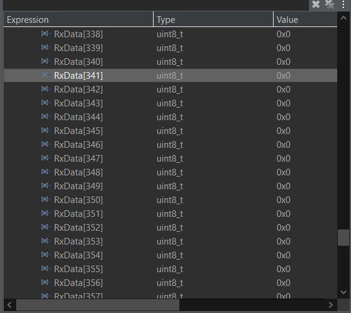The width and height of the screenshot is (351, 313).
Task: Click the uint8_t type of RxData[345]
Action: pos(170,131)
